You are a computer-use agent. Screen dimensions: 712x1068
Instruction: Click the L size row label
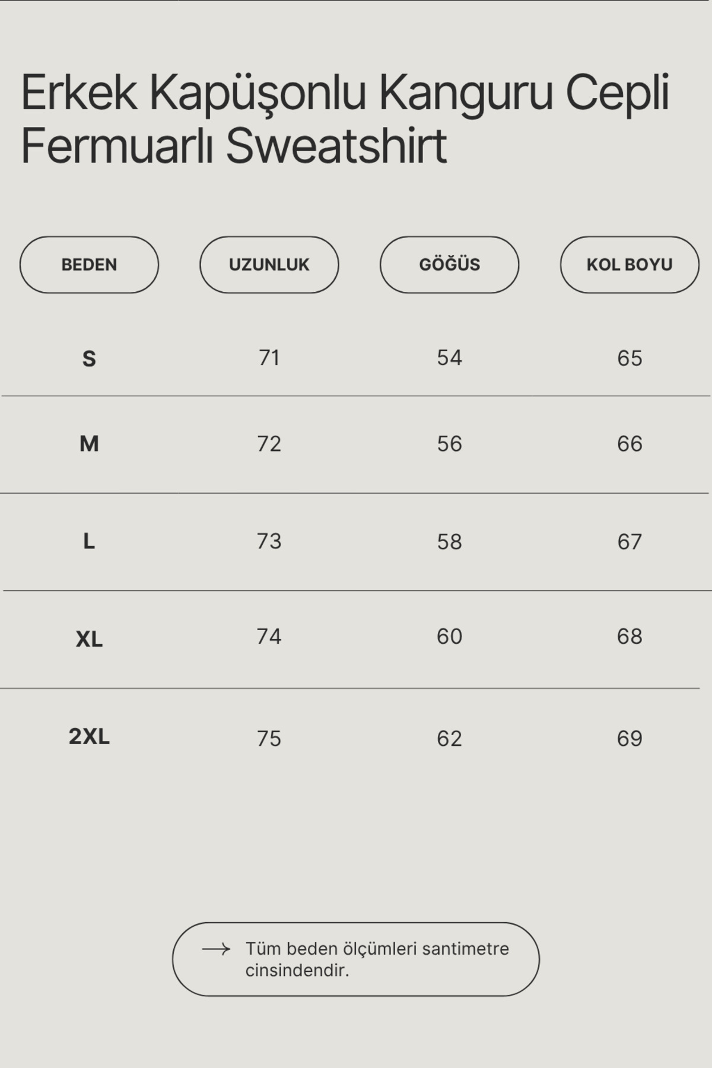(x=89, y=541)
